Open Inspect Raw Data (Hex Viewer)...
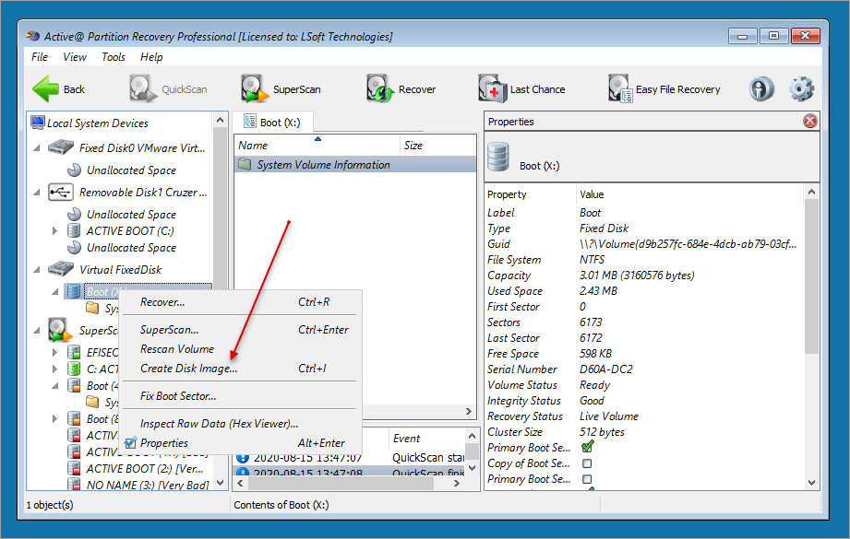850x539 pixels. point(238,424)
